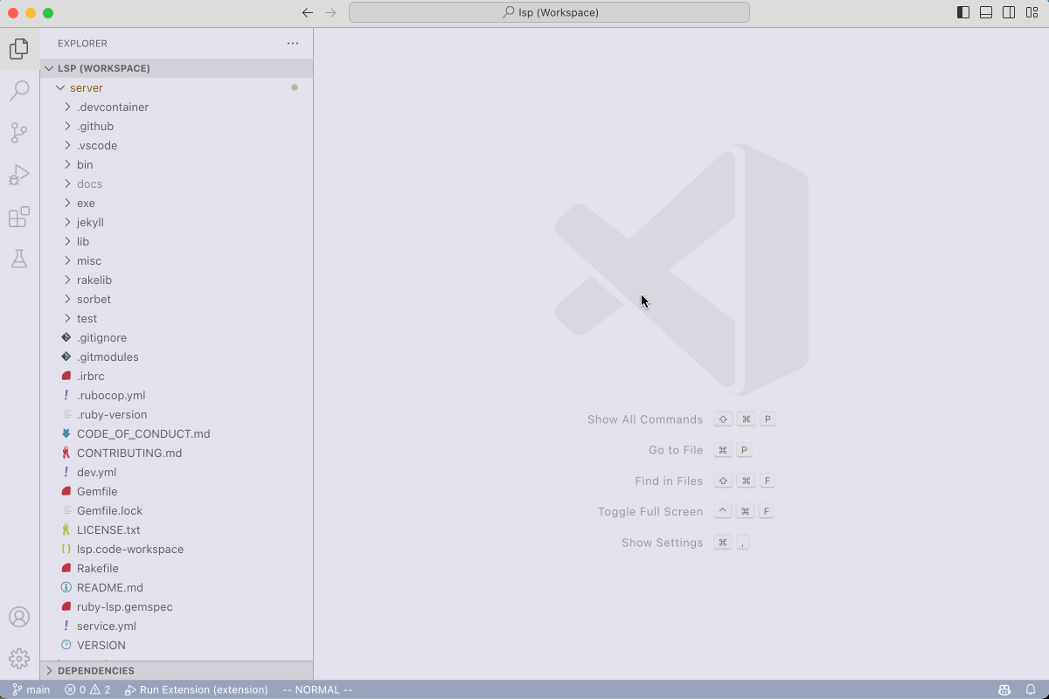This screenshot has width=1049, height=699.
Task: Click the Show Settings hint
Action: click(662, 543)
